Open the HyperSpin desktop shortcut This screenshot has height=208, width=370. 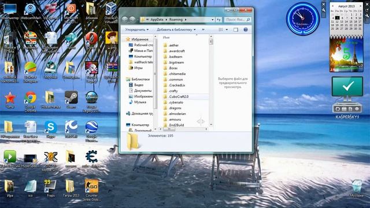[29, 161]
